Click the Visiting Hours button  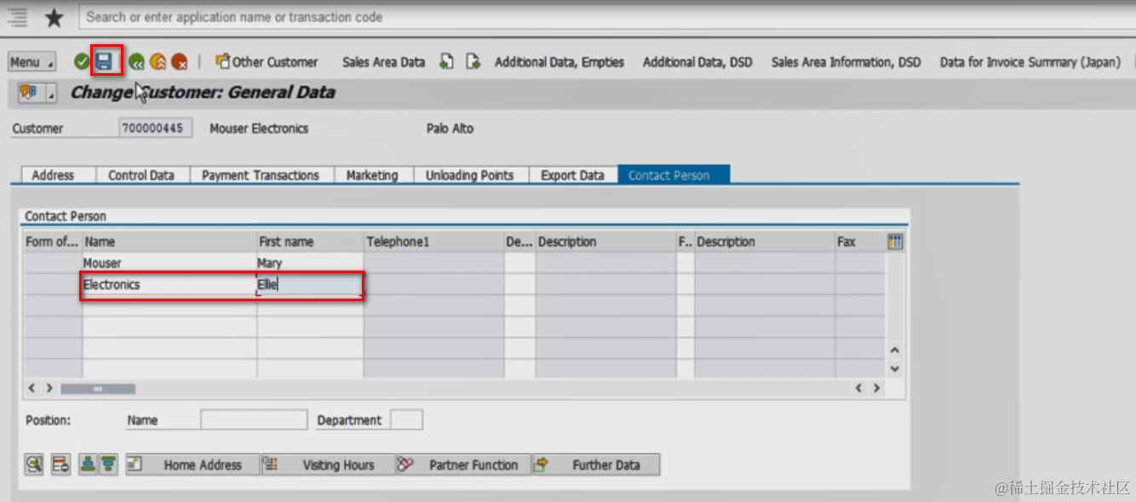(327, 465)
